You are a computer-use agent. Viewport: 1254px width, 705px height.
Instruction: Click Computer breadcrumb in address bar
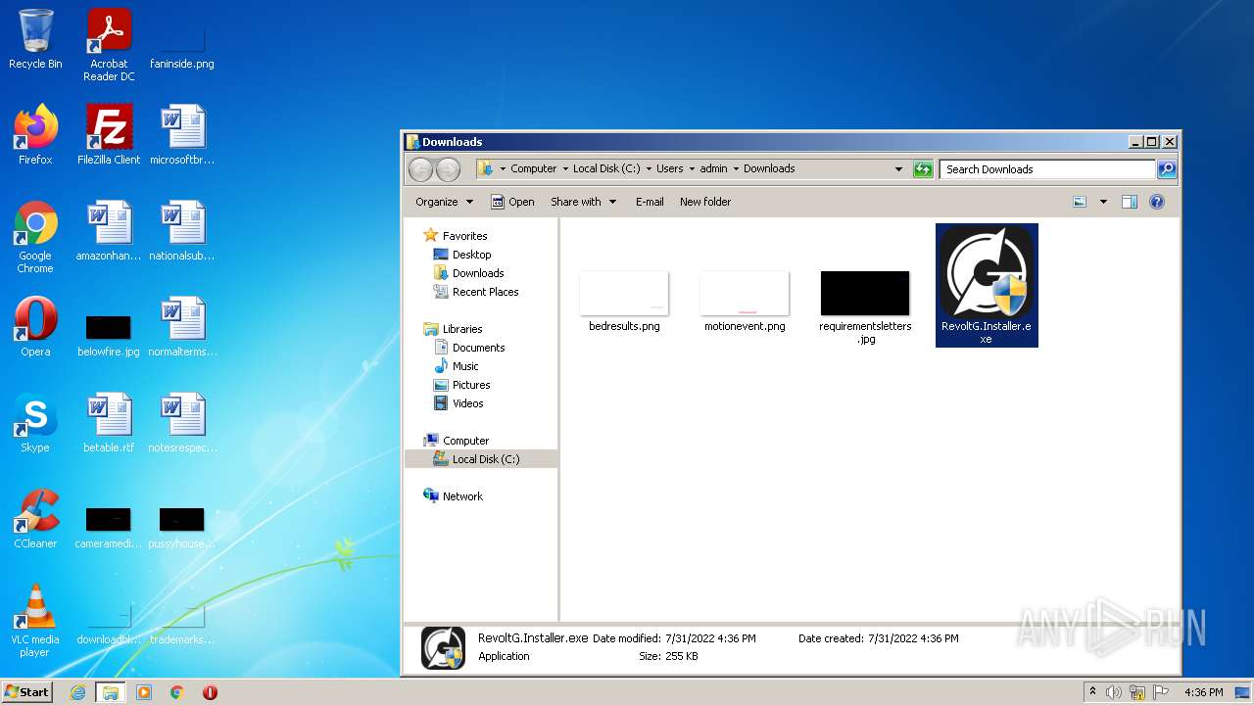point(533,168)
